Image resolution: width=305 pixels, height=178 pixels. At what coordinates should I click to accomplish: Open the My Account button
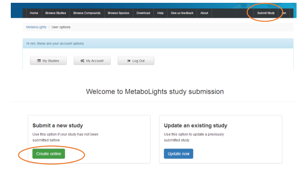(92, 61)
